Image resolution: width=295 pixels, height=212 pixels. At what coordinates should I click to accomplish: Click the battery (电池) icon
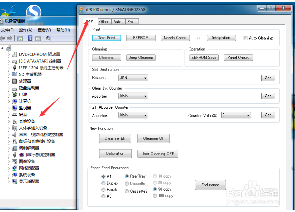point(14,95)
